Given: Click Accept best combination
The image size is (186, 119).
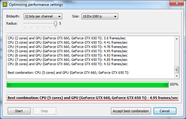Looking at the screenshot, I should point(131,111).
